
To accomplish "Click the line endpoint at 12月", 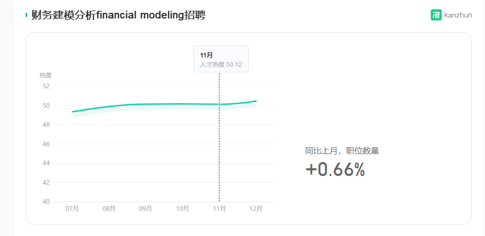I will tap(256, 101).
